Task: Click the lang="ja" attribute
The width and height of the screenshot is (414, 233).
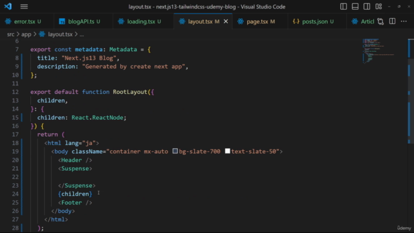Action: pos(80,143)
